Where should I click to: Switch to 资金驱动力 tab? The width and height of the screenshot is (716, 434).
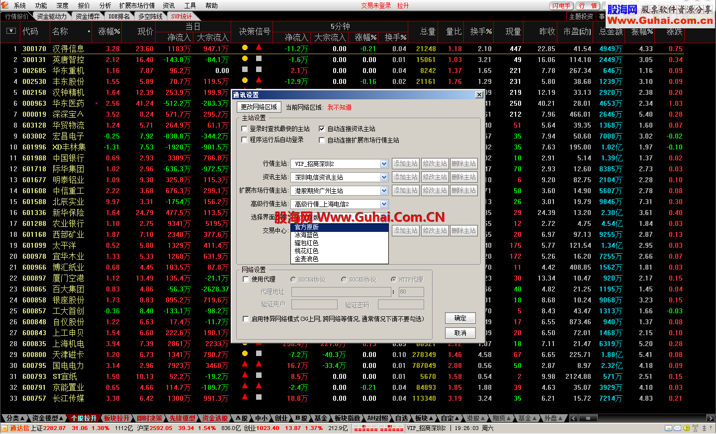[52, 16]
